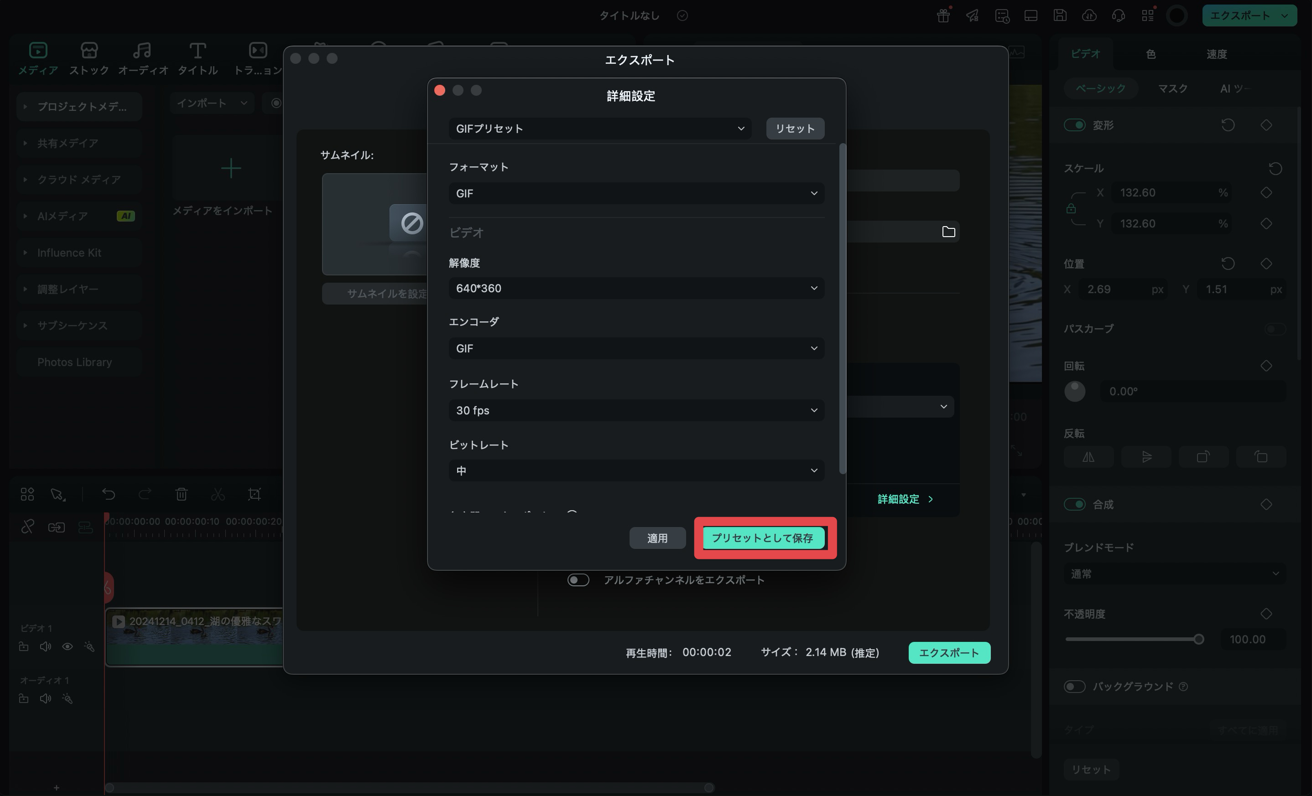The width and height of the screenshot is (1312, 796).
Task: Open cloud upload icon in top bar
Action: pyautogui.click(x=1089, y=16)
